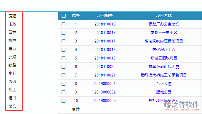Open the 金正大厦 project link

[x=164, y=84]
